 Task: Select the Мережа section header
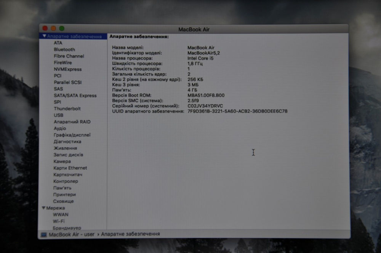(55, 208)
